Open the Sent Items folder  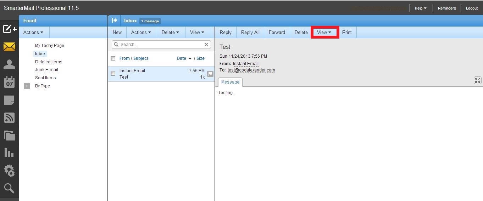[45, 78]
